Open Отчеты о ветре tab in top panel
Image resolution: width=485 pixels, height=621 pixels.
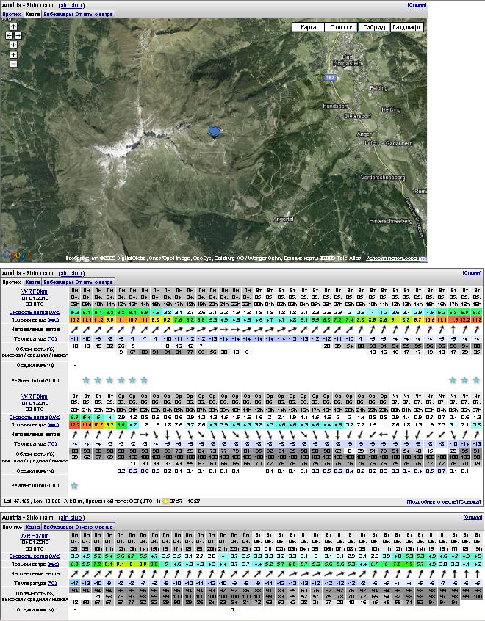[x=94, y=14]
